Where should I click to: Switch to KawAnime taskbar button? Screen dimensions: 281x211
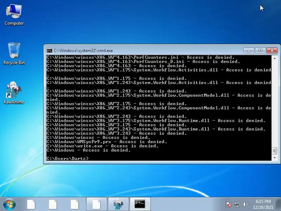(118, 204)
